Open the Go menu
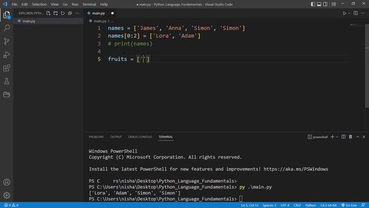Image resolution: width=369 pixels, height=208 pixels. point(65,4)
